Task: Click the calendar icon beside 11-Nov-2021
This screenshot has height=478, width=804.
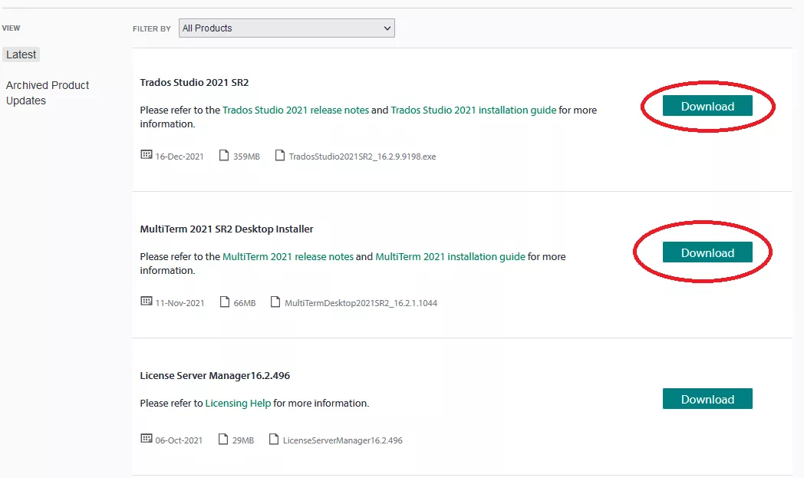Action: (x=146, y=302)
